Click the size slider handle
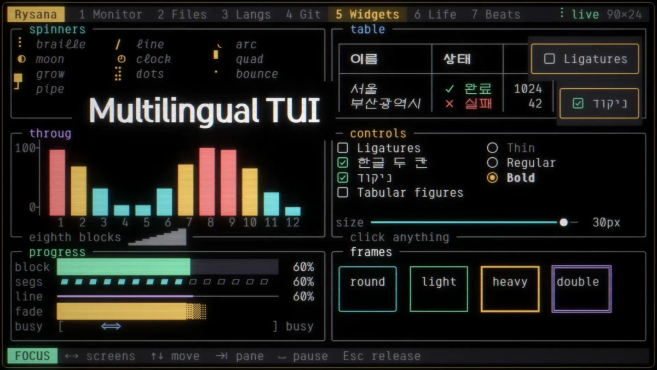The height and width of the screenshot is (370, 657). (x=563, y=222)
